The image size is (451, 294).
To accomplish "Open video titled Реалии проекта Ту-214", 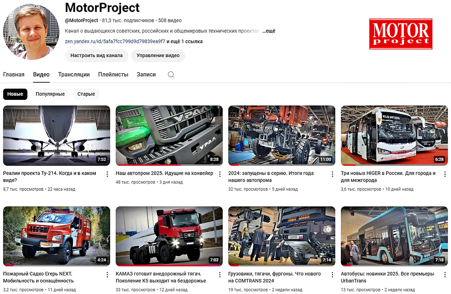I will coord(50,176).
